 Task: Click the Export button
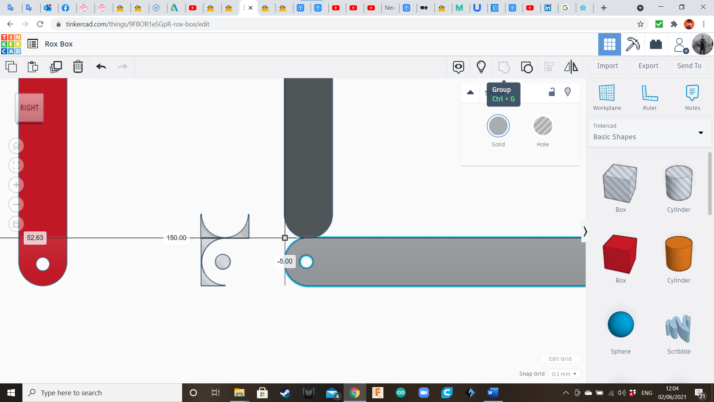648,66
